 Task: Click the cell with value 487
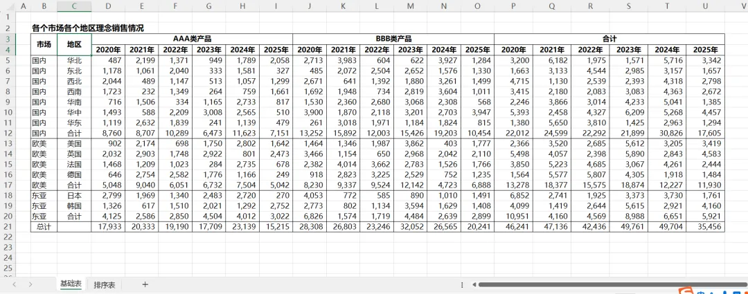tap(108, 60)
